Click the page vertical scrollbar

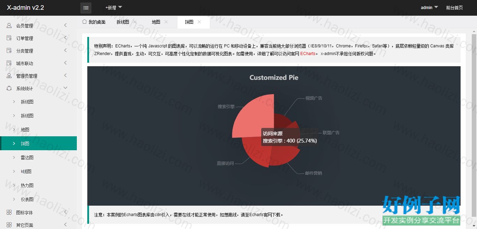474,125
